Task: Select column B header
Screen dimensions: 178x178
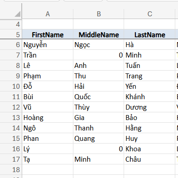Action: 99,14
